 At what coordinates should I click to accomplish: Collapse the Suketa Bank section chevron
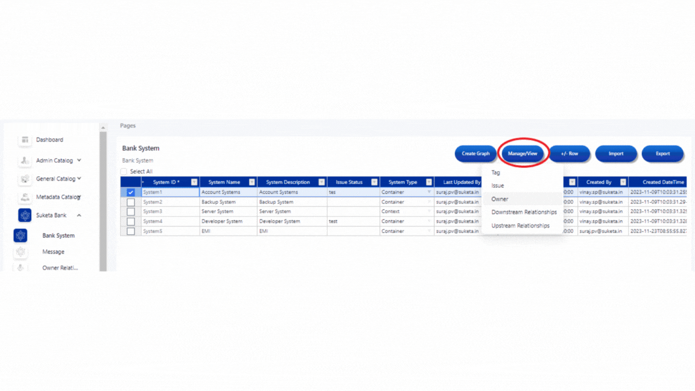[79, 215]
